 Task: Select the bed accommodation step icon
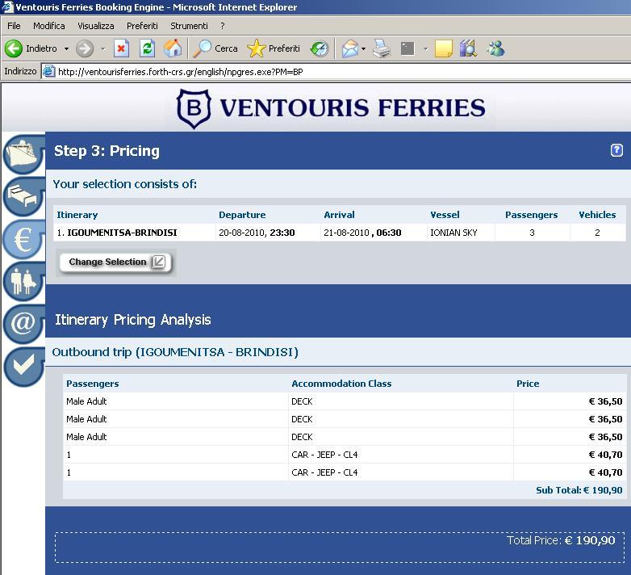click(x=23, y=197)
